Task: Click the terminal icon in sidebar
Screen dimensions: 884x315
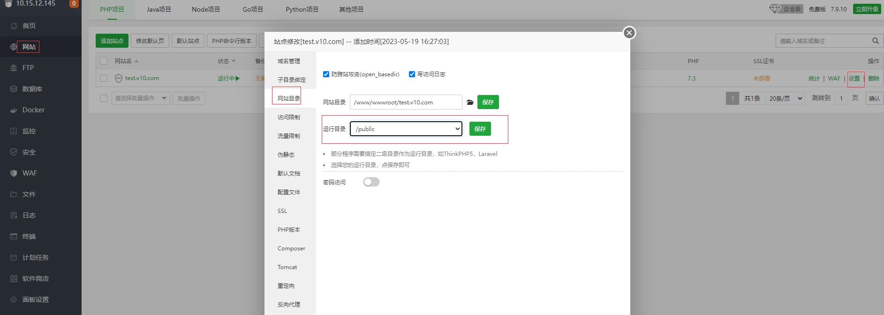Action: coord(14,236)
